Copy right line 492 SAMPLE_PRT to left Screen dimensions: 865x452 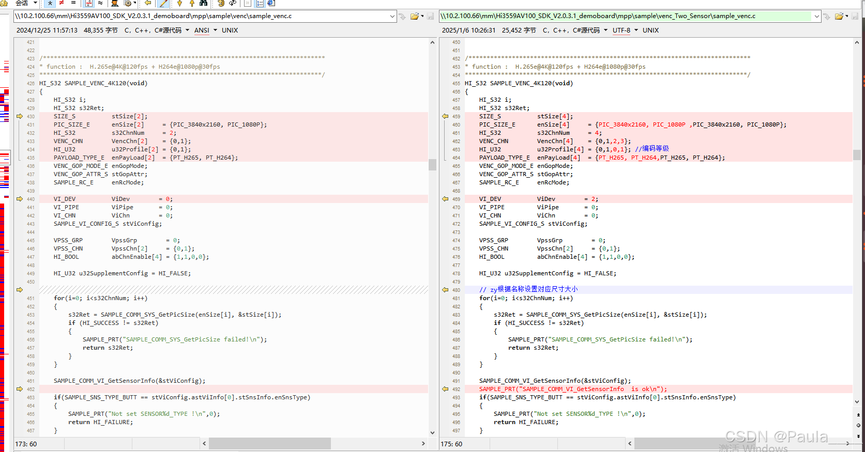[445, 389]
